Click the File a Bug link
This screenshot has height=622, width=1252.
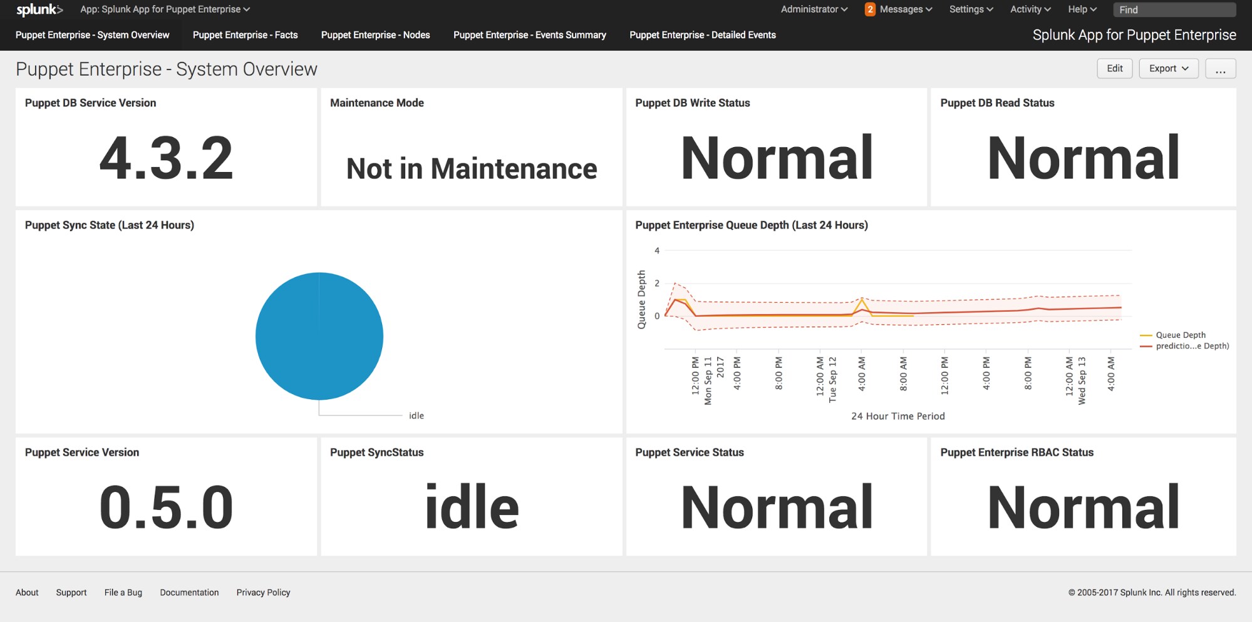point(123,593)
